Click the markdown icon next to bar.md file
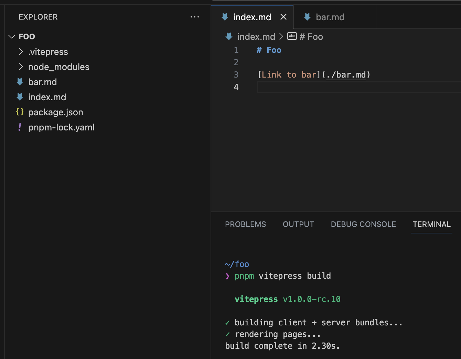 (x=20, y=82)
